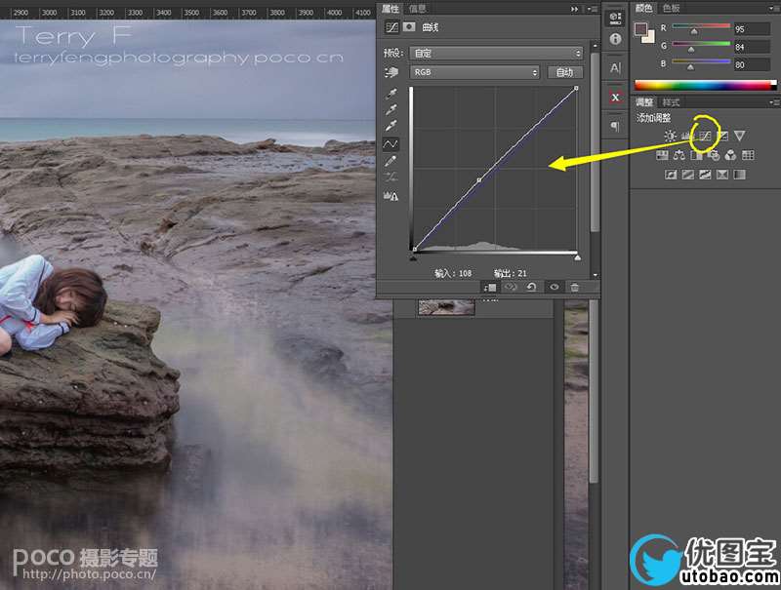Toggle Curves layer visibility eye icon
This screenshot has width=781, height=590.
[554, 287]
